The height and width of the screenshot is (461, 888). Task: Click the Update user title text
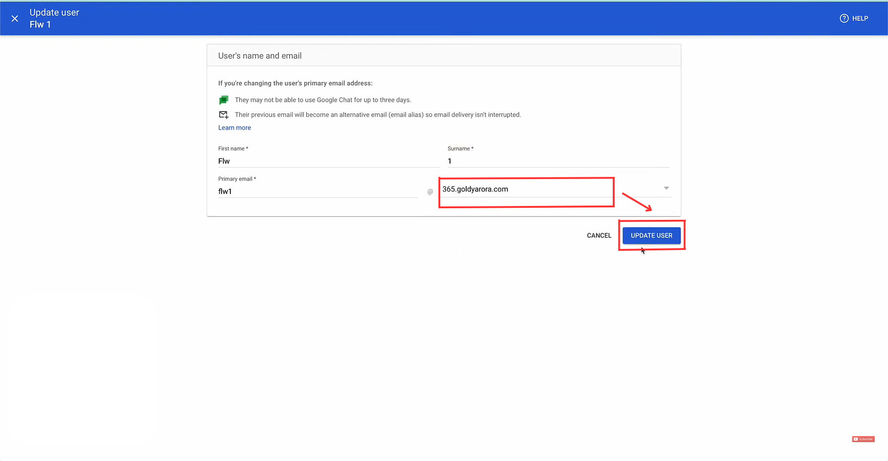(x=54, y=12)
